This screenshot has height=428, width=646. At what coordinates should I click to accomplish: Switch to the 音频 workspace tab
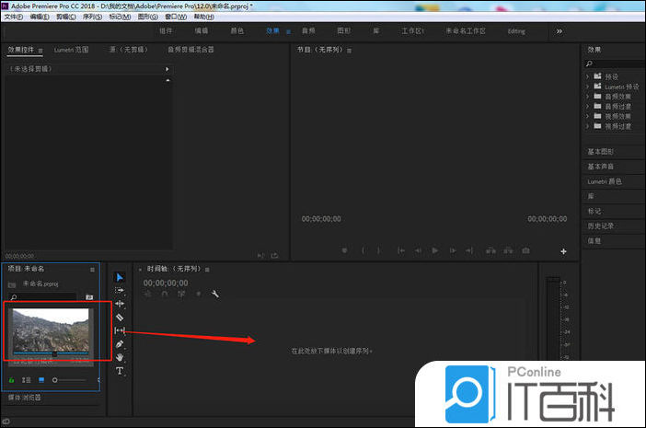295,30
